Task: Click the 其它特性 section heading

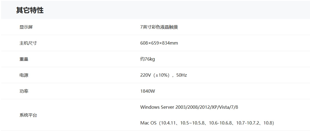Action: 30,10
